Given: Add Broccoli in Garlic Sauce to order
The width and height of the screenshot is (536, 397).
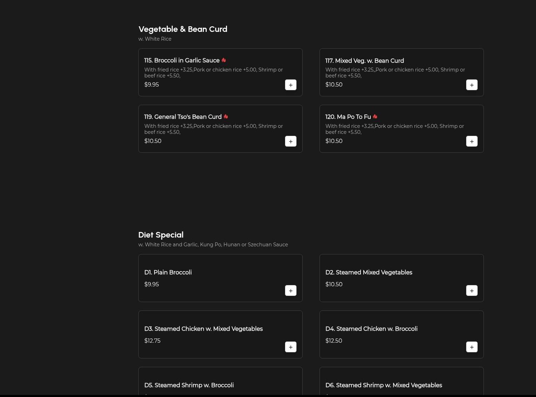Looking at the screenshot, I should coord(290,85).
